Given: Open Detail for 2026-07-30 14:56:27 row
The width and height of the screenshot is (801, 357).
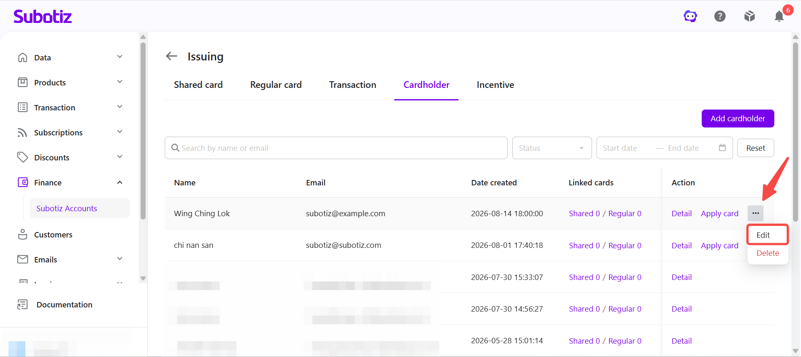Looking at the screenshot, I should click(x=682, y=309).
